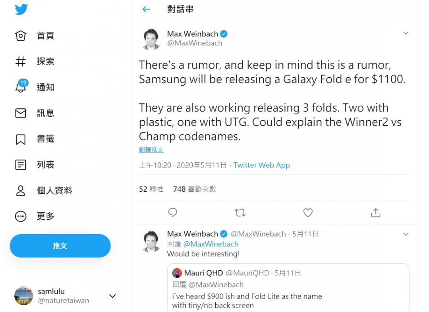Expand the main tweet options chevron
429x312 pixels.
(406, 33)
